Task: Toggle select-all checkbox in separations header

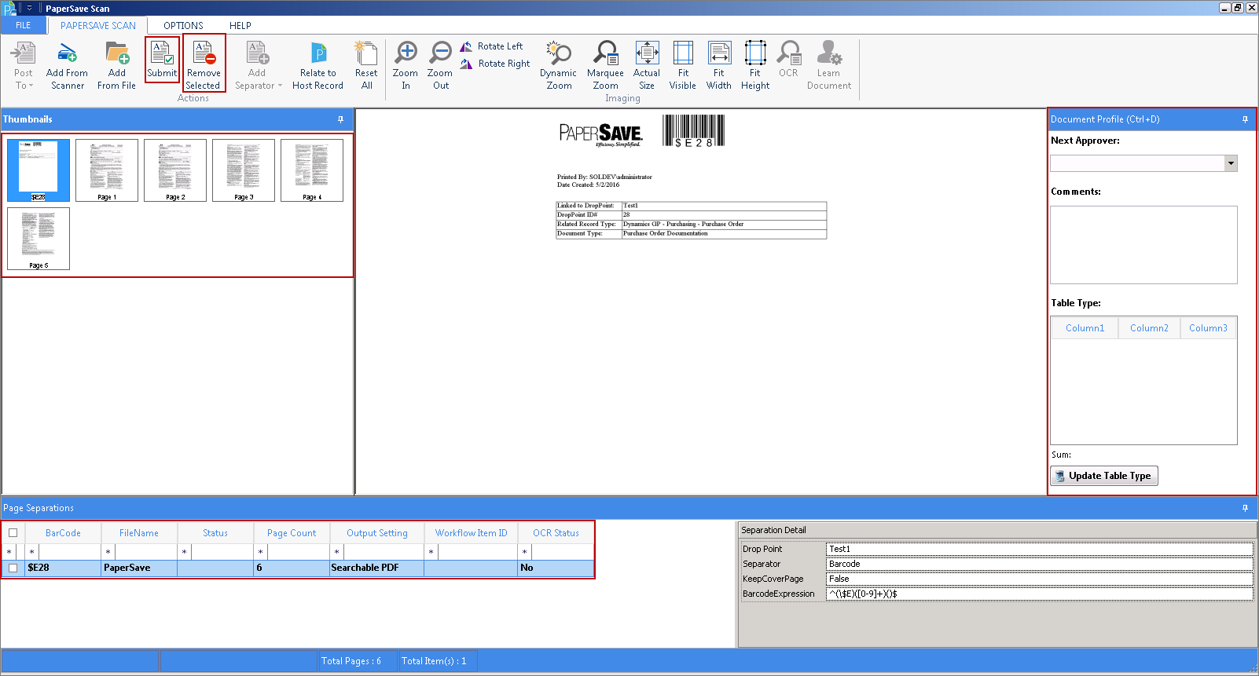Action: pyautogui.click(x=13, y=533)
